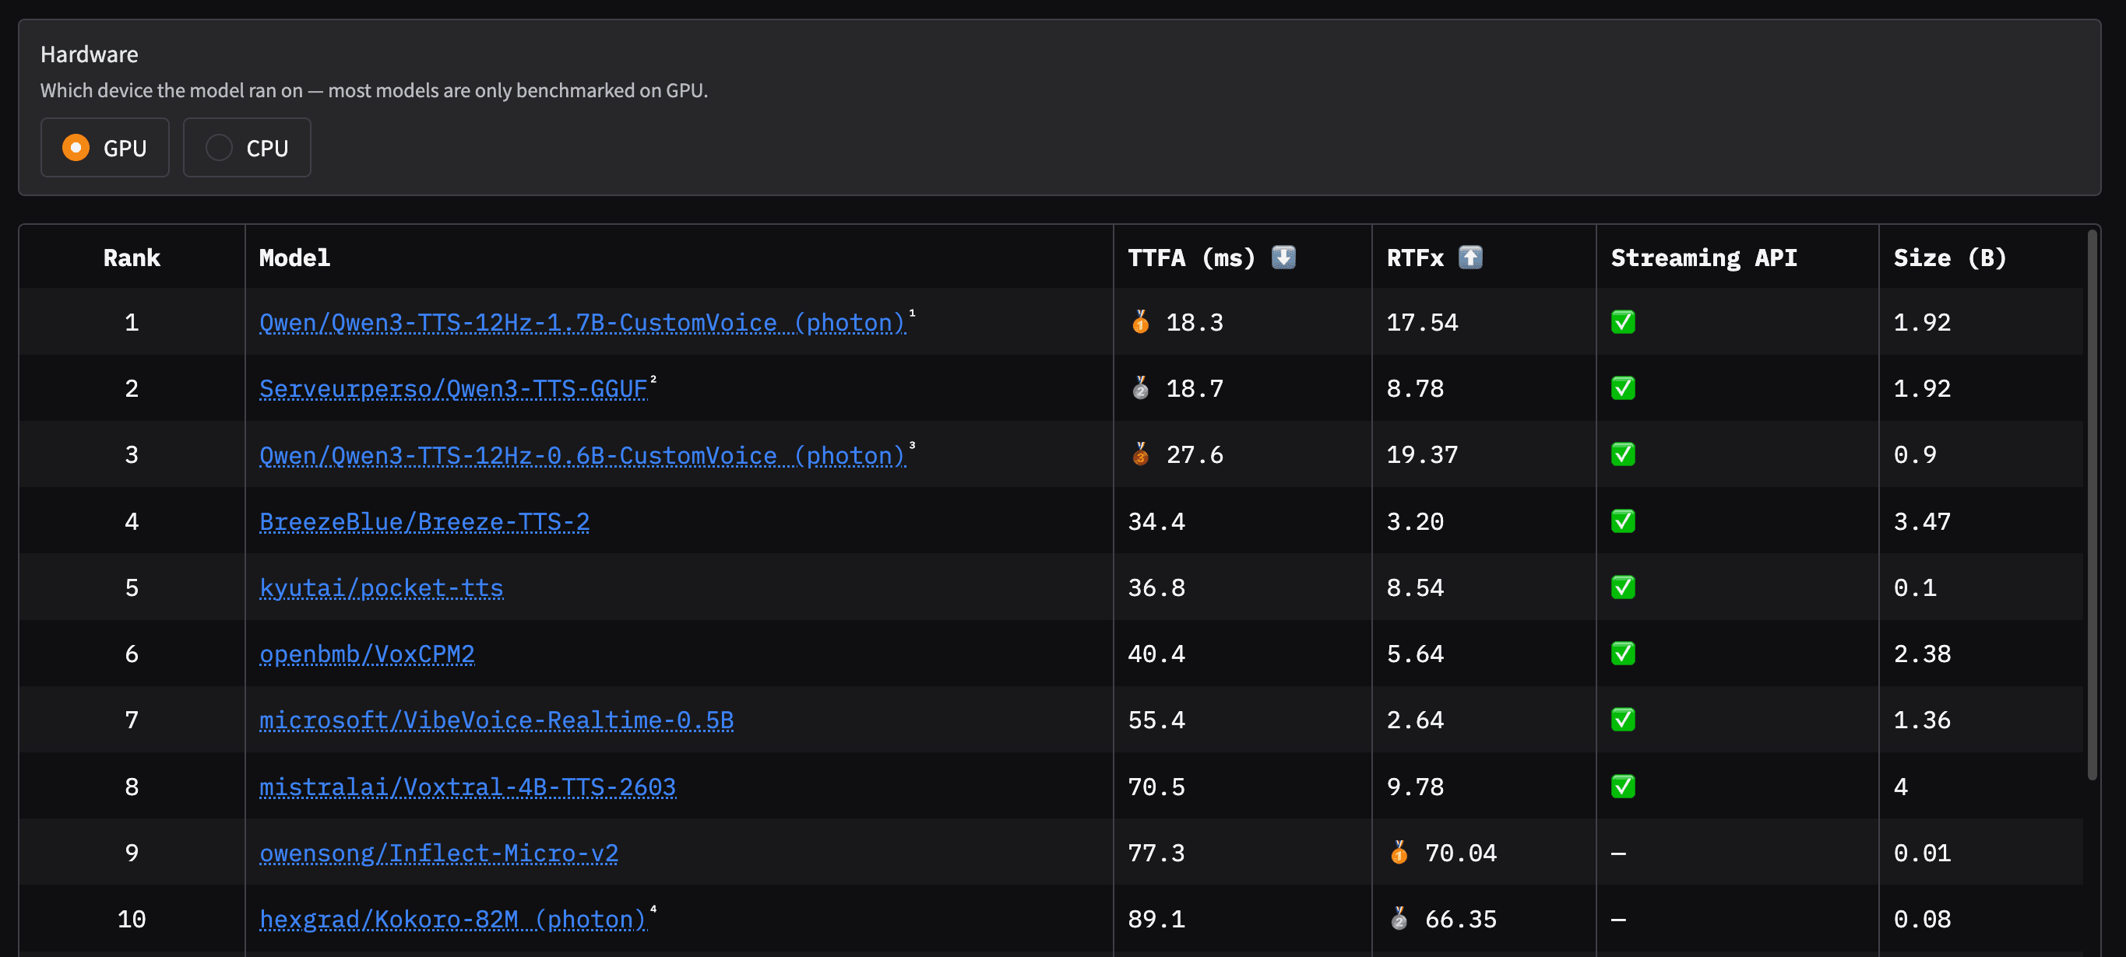This screenshot has height=957, width=2126.
Task: Click the RTFx value 3.20
Action: pos(1416,521)
